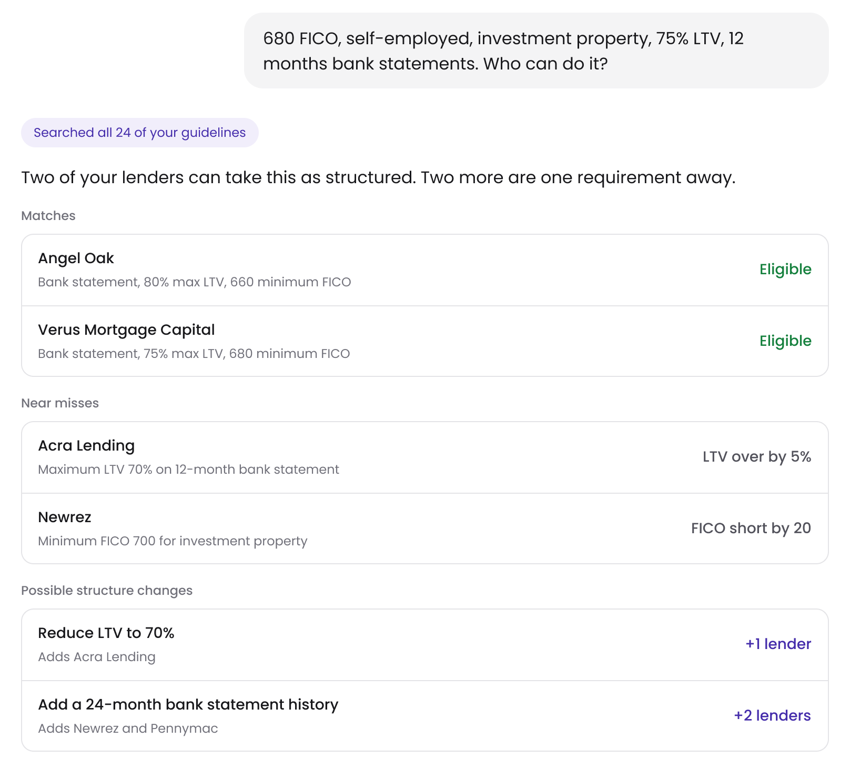The width and height of the screenshot is (850, 758).
Task: Choose the 'Reduce LTV to 70%' suggestion
Action: (x=425, y=645)
